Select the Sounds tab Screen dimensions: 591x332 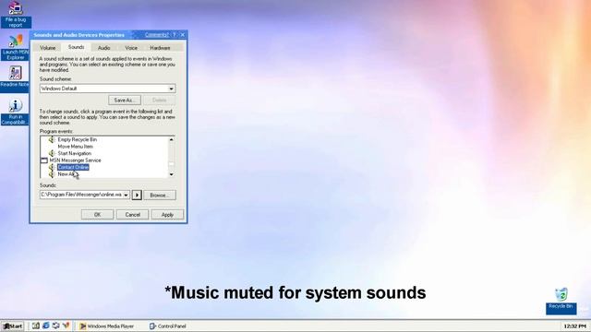pos(76,47)
